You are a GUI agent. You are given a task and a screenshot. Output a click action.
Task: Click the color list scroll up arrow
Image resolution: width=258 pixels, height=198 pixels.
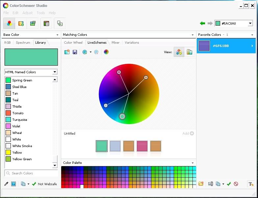[x=55, y=79]
